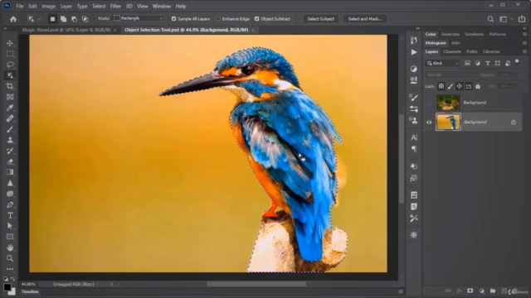Open the layer Kind filter dropdown
Screen dimensions: 531x298
(442, 63)
